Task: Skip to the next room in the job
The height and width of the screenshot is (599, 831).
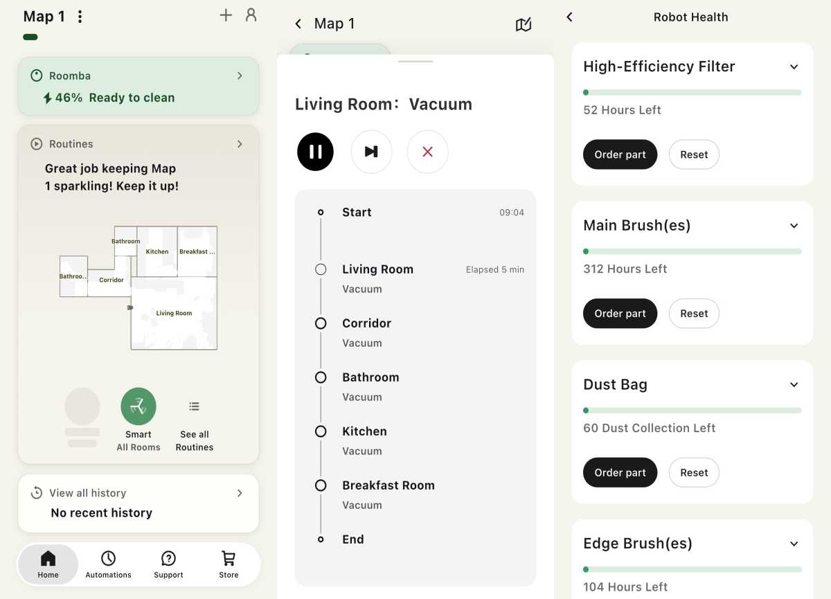Action: click(371, 152)
